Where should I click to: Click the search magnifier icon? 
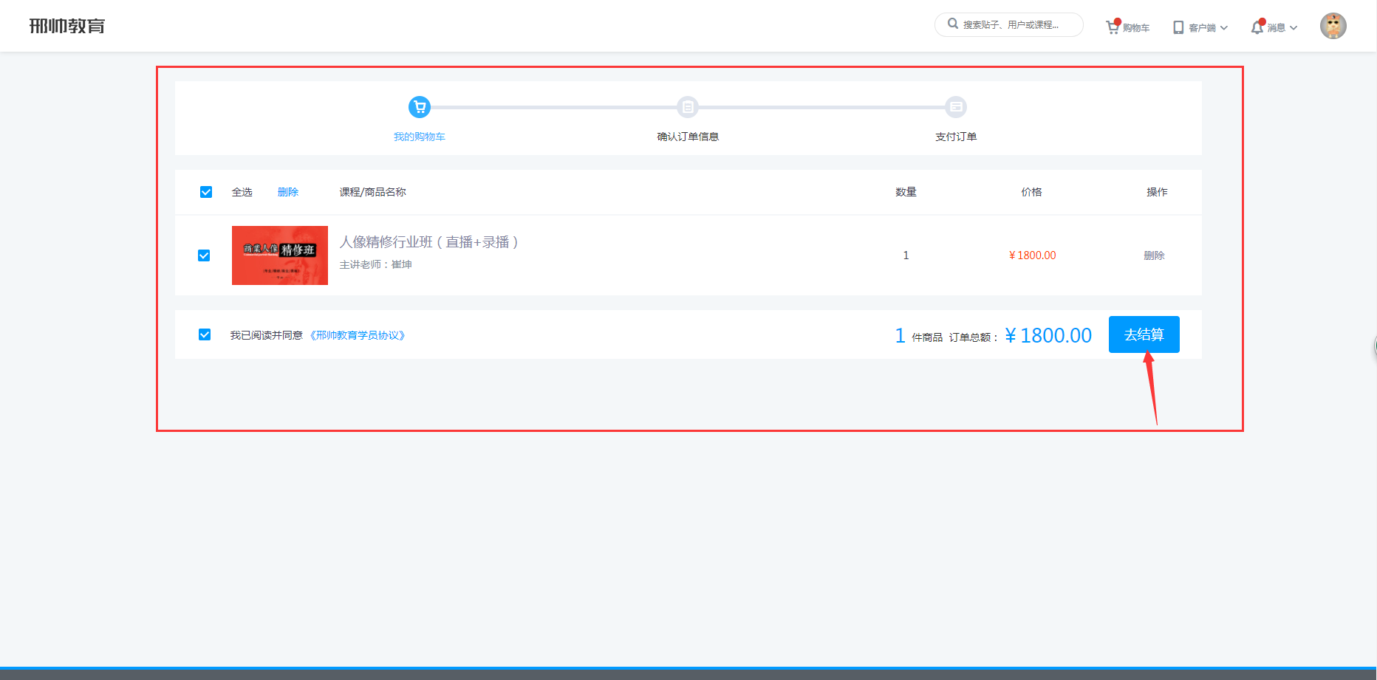[953, 24]
